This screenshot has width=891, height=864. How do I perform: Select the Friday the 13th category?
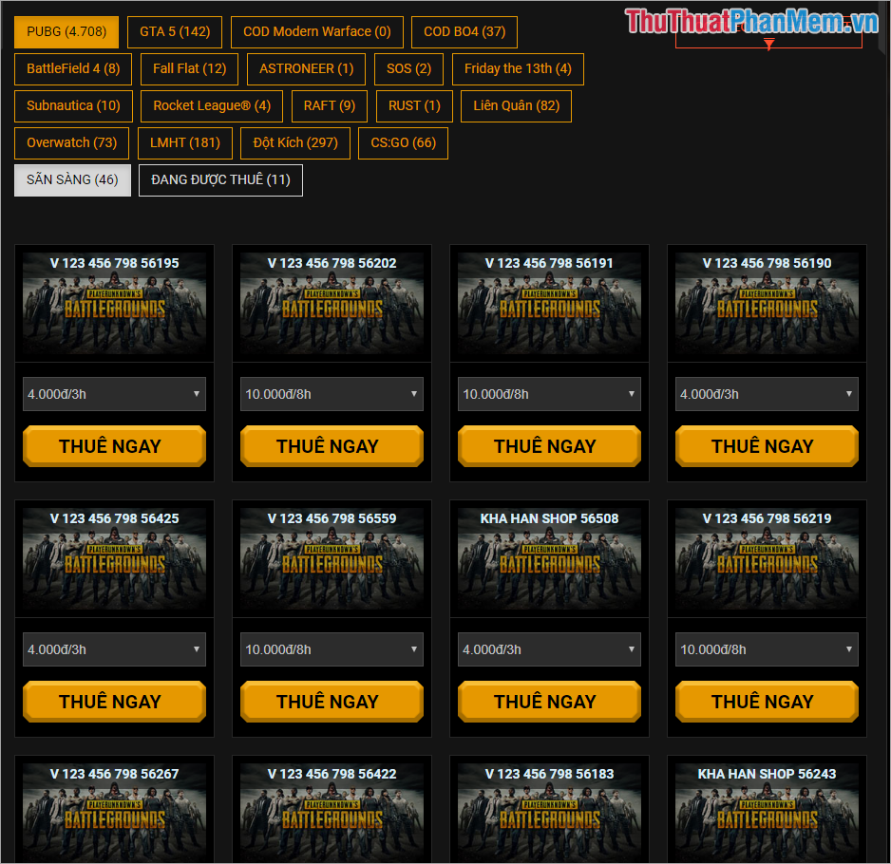coord(518,68)
